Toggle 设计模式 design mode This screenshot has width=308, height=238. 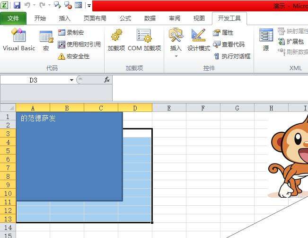click(199, 40)
